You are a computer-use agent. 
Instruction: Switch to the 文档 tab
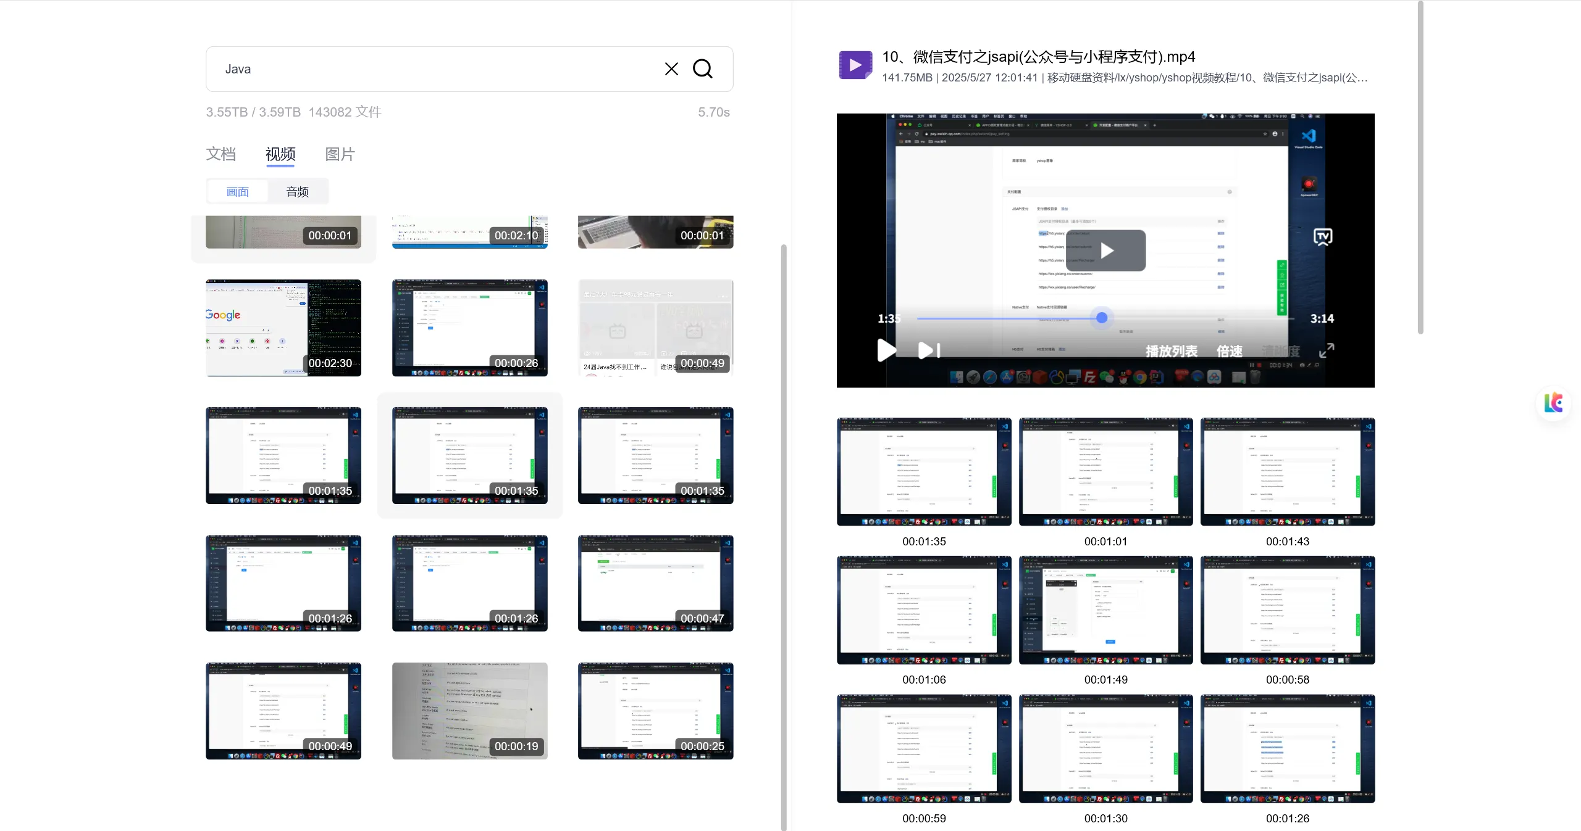click(x=221, y=154)
